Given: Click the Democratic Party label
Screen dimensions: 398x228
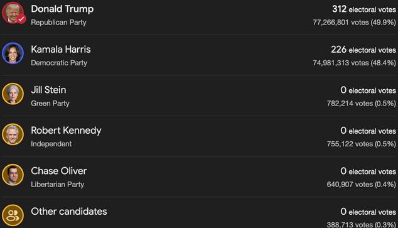Looking at the screenshot, I should (x=59, y=63).
